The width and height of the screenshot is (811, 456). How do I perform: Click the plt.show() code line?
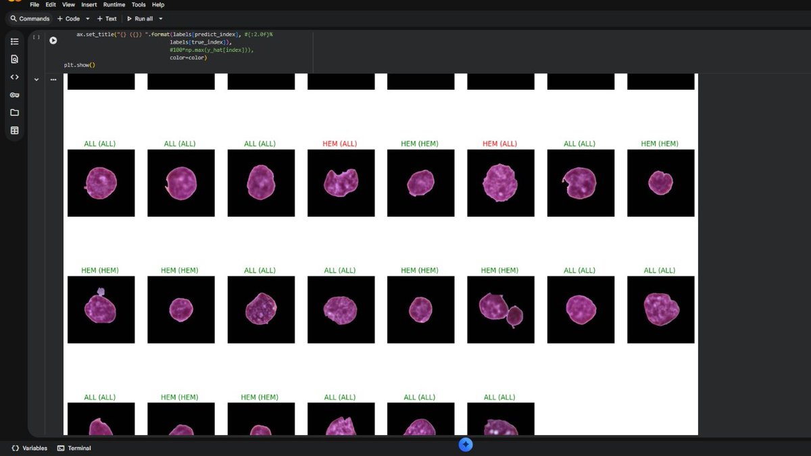point(80,65)
